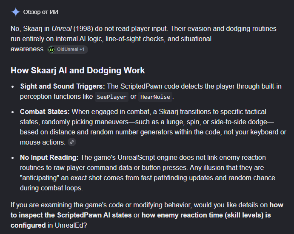Click the Combat States bold label
This screenshot has height=234, width=294.
pos(45,111)
